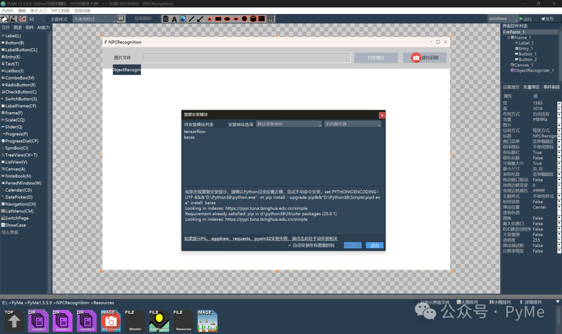The width and height of the screenshot is (562, 334).
Task: Open the windows platform dropdown
Action: 503,19
